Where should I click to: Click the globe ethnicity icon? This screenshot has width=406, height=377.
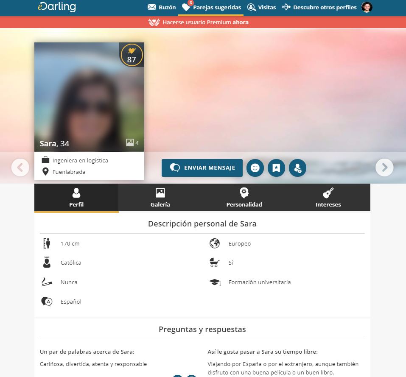[x=215, y=243]
